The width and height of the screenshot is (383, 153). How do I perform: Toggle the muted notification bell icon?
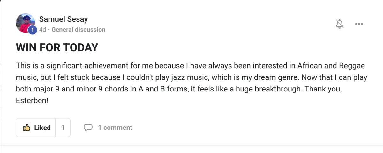click(x=340, y=24)
